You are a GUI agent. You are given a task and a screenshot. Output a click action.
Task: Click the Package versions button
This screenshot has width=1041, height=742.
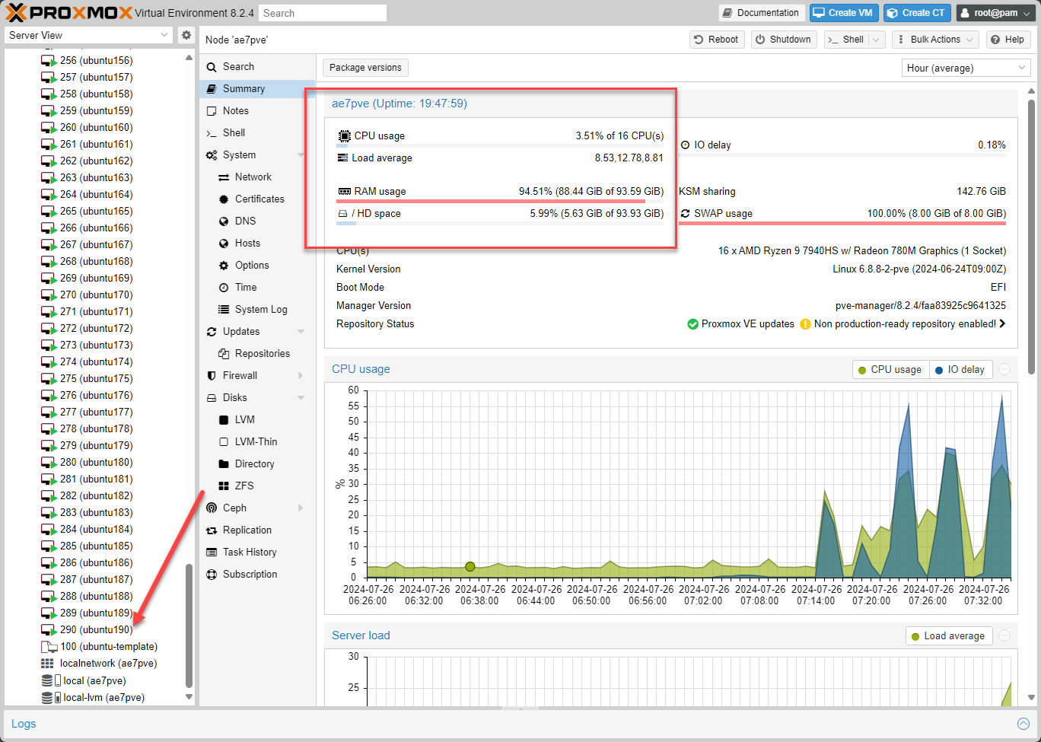365,68
